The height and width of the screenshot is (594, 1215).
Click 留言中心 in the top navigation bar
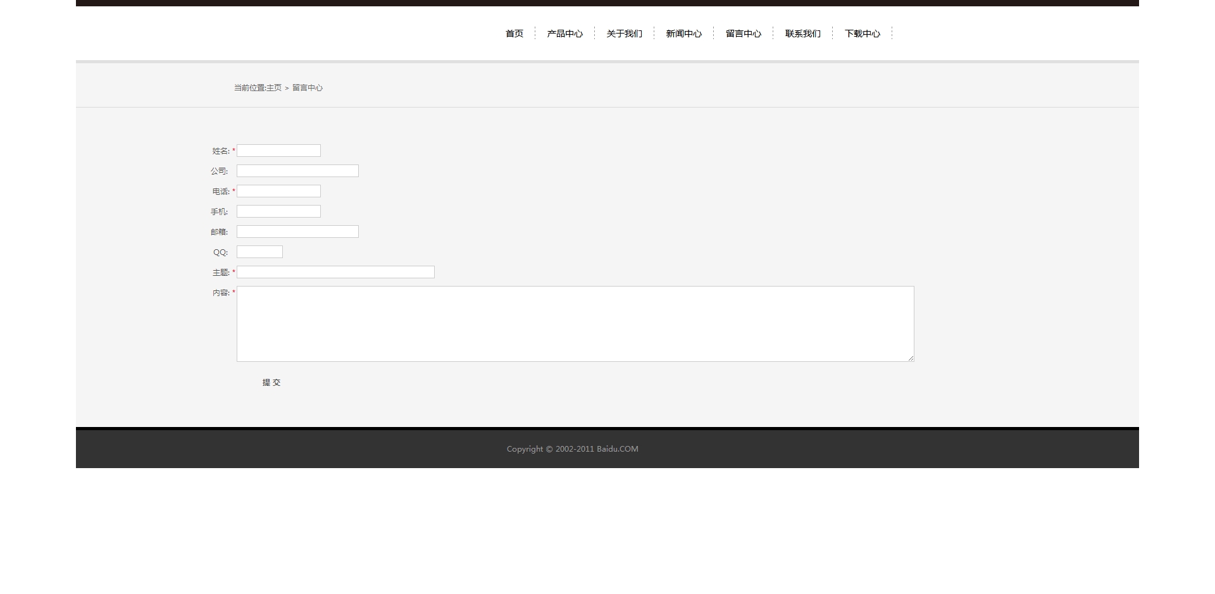(x=743, y=34)
